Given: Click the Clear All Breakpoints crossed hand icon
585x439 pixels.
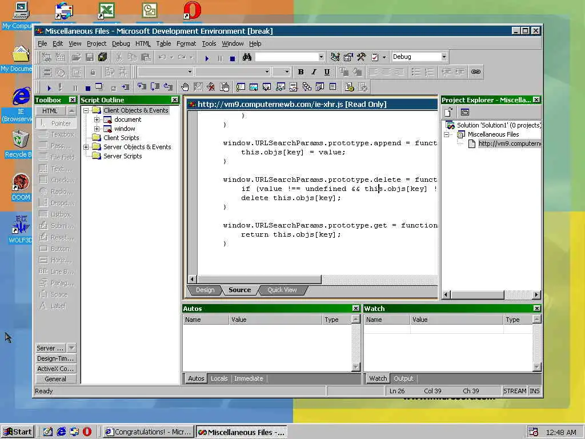Looking at the screenshot, I should (x=211, y=87).
